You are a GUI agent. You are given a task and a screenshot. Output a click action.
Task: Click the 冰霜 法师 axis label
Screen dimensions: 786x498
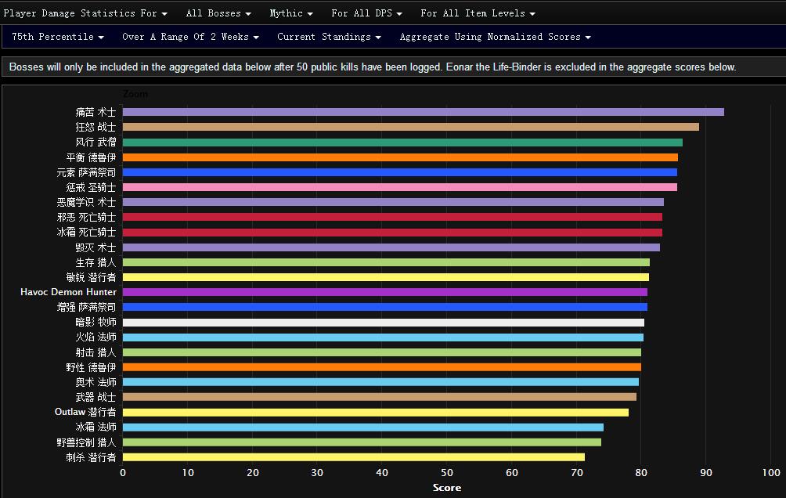pyautogui.click(x=96, y=427)
